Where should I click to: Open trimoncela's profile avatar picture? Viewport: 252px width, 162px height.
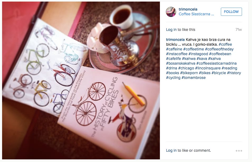(x=171, y=12)
